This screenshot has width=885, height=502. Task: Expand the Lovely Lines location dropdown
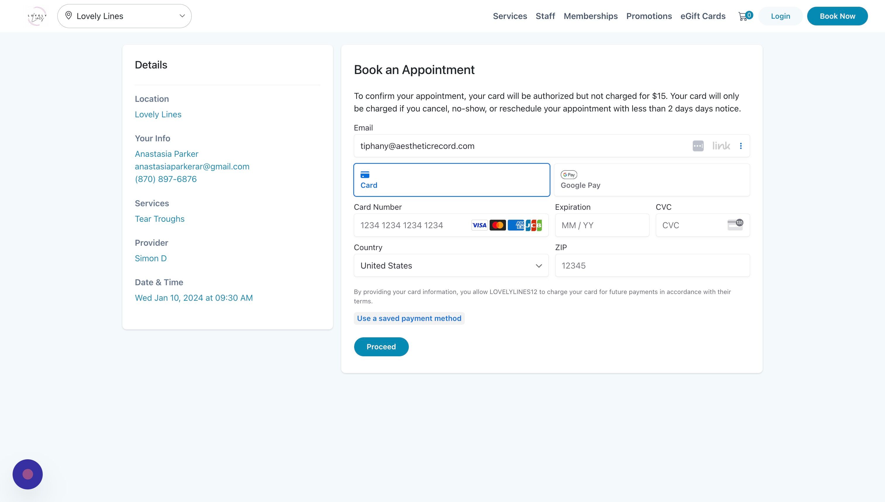coord(124,16)
